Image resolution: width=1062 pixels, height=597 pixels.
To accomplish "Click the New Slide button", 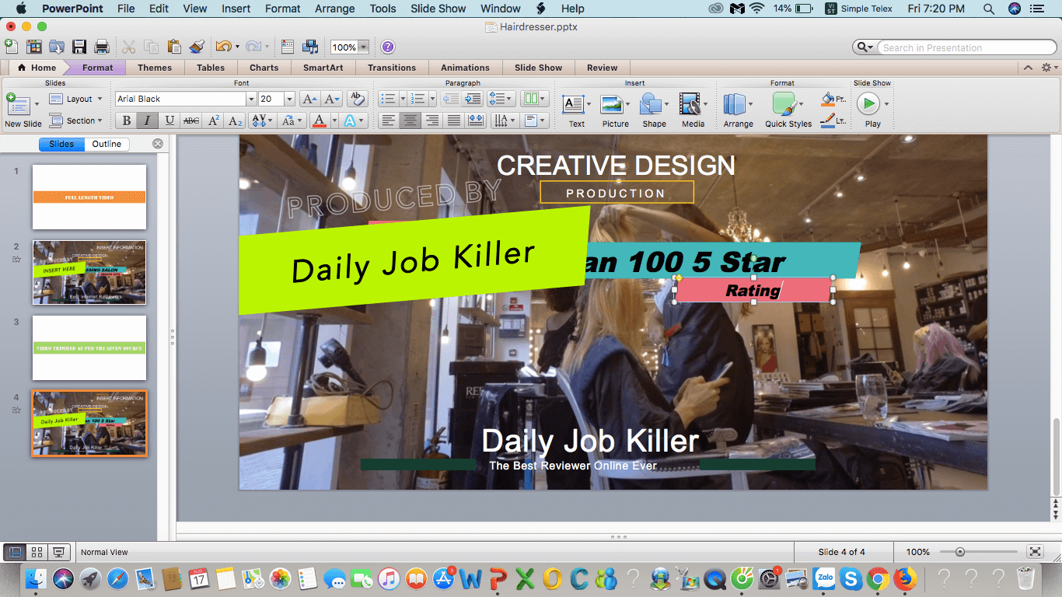I will [23, 110].
